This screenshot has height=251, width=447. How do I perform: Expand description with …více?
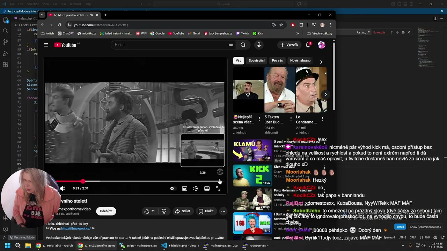[219, 238]
